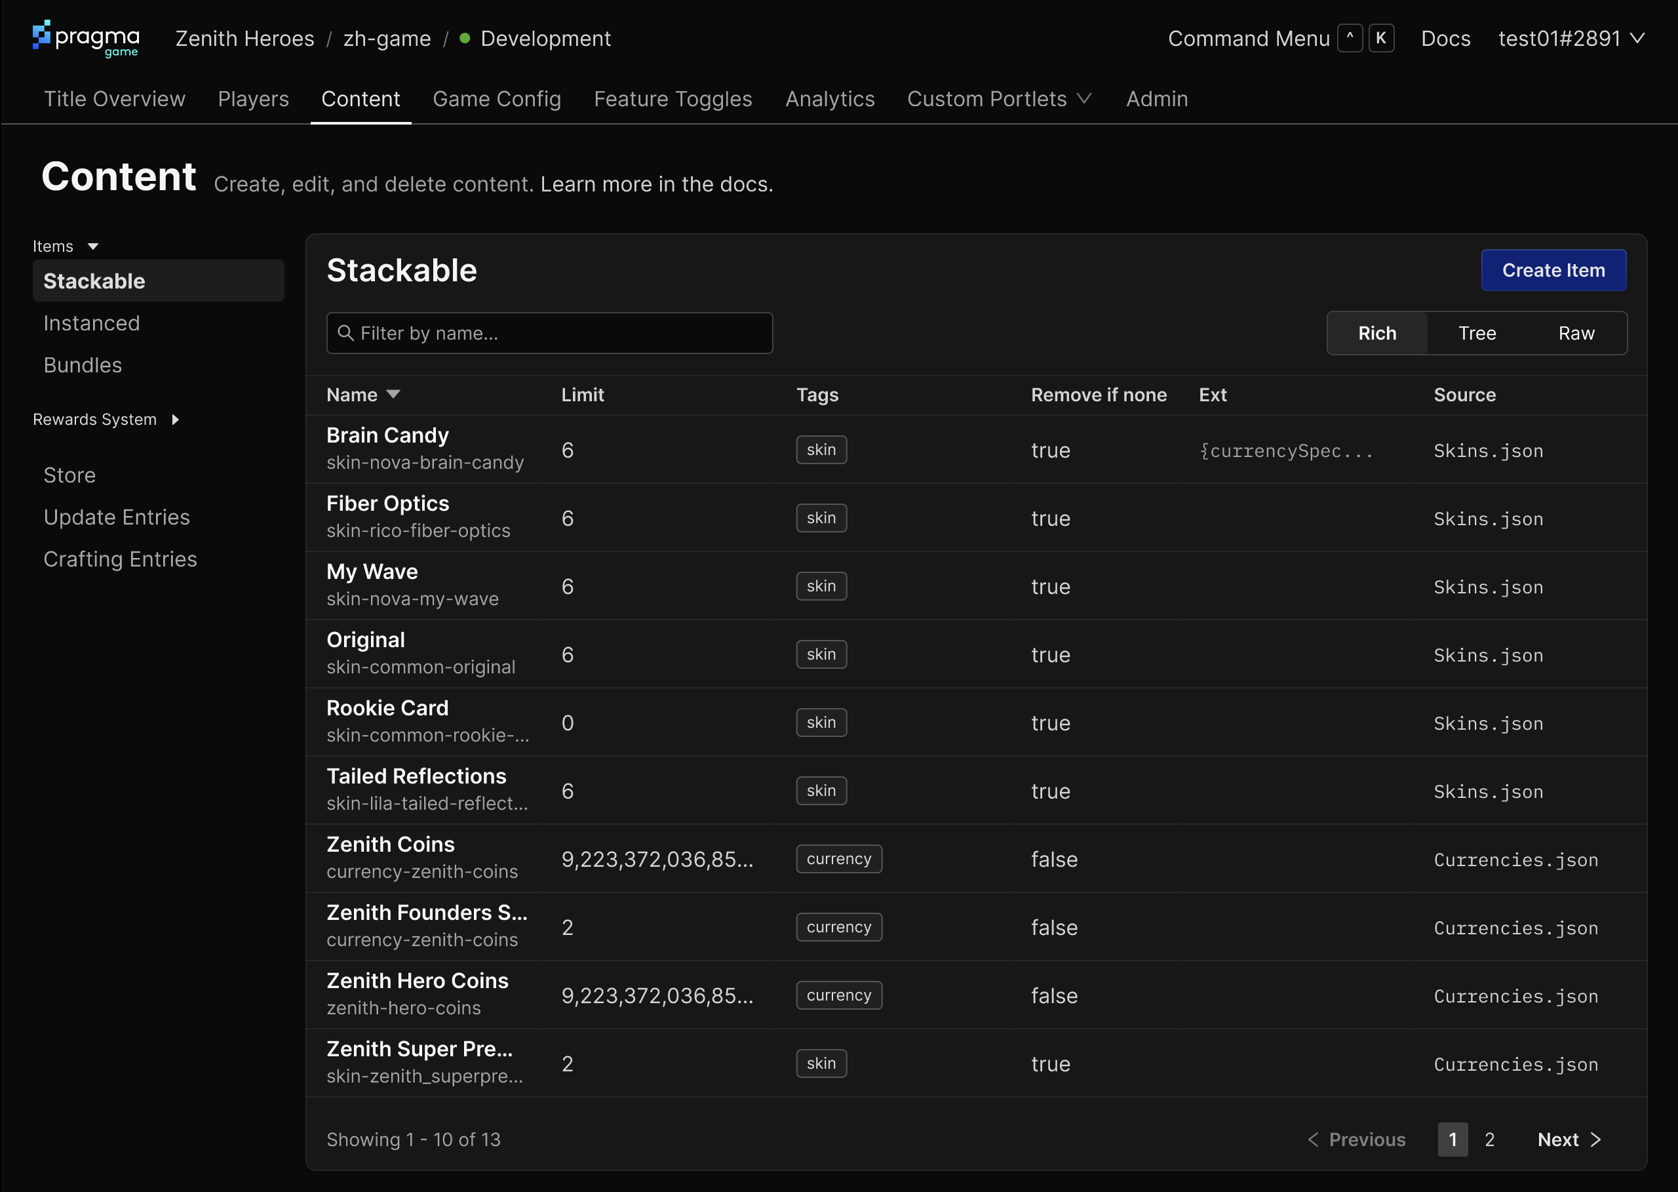
Task: Open Update Entries in the sidebar
Action: 117,517
